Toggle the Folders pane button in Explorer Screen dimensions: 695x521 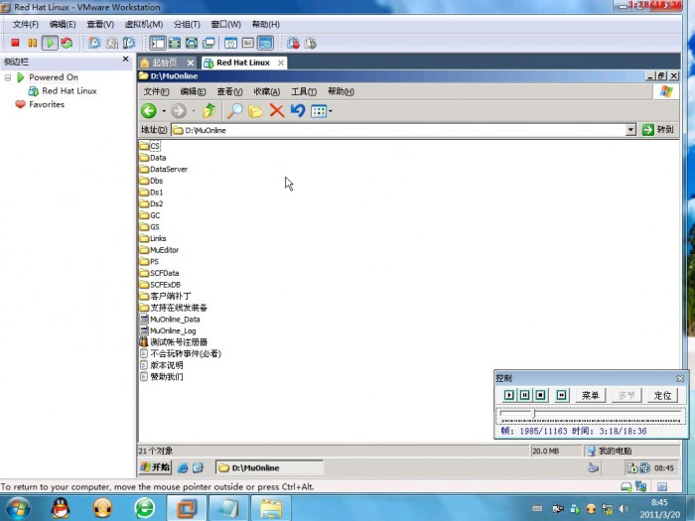click(256, 111)
